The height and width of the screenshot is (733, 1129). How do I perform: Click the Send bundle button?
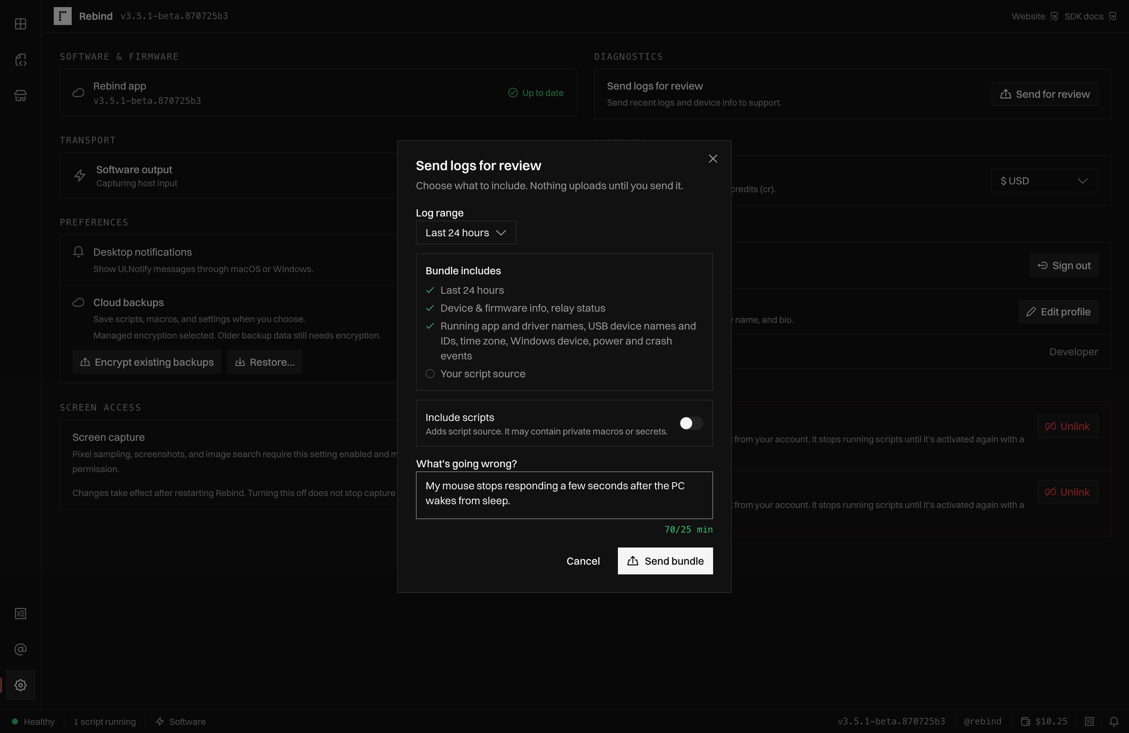tap(665, 561)
